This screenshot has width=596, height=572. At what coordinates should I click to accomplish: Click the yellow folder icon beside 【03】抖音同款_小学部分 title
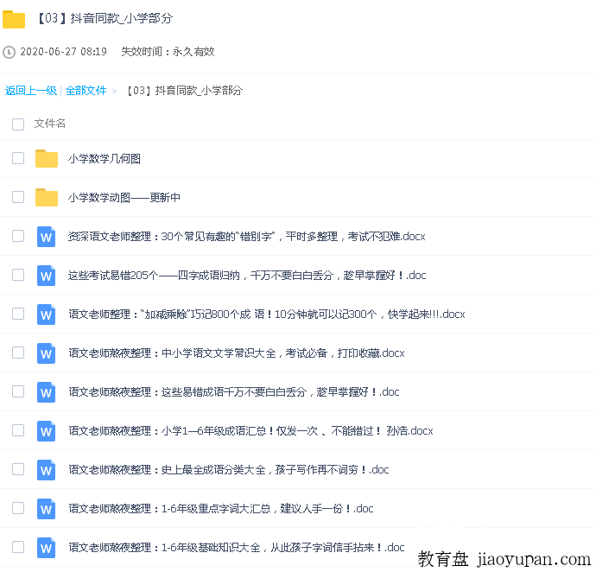(x=14, y=19)
